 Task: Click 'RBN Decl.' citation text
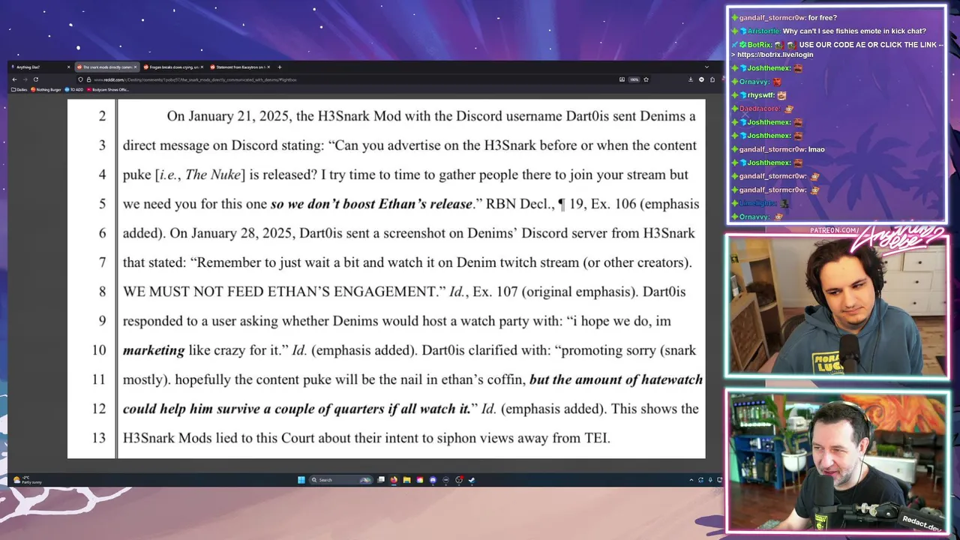click(520, 204)
